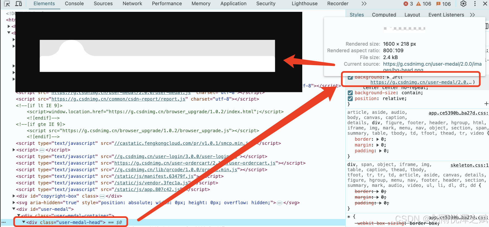The image size is (489, 227).
Task: Uncheck the position relative checkbox
Action: point(350,99)
